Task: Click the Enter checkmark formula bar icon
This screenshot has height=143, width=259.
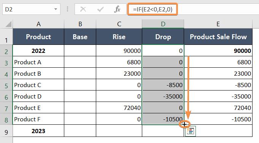Action: [x=100, y=9]
